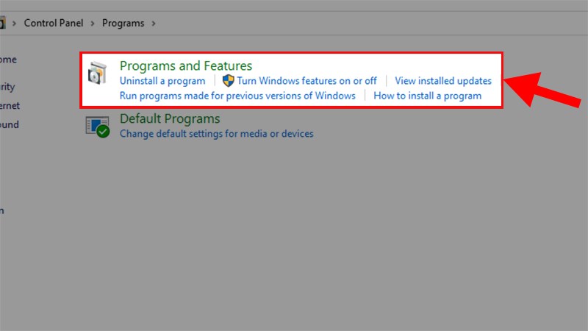Expand the chevron before Control Panel breadcrumb
Viewport: 588px width, 331px height.
14,24
